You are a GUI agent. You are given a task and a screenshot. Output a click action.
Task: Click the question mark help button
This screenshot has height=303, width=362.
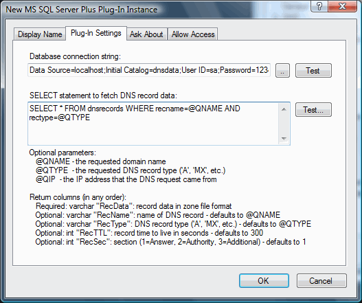[319, 6]
